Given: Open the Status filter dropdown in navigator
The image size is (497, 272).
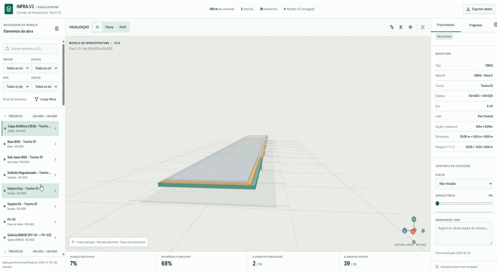Looking at the screenshot, I should point(44,87).
